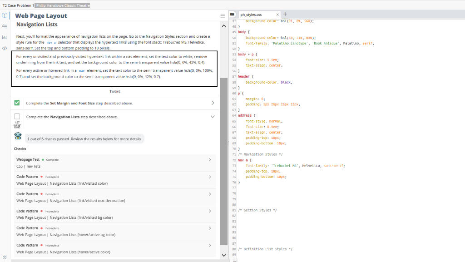465x262 pixels.
Task: Expand the hover/active color check
Action: point(210,245)
